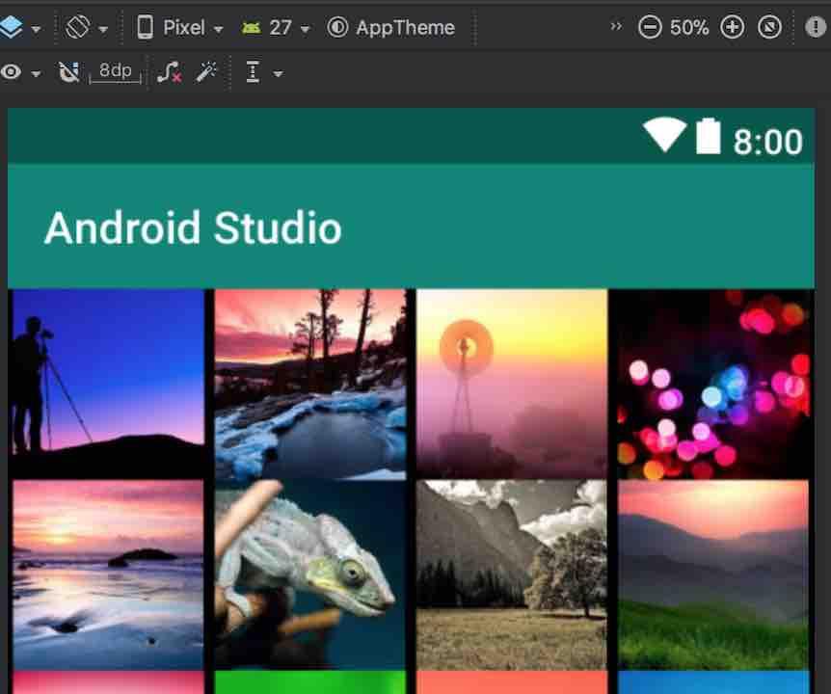The width and height of the screenshot is (831, 694).
Task: Open the design surface layers icon
Action: point(11,27)
